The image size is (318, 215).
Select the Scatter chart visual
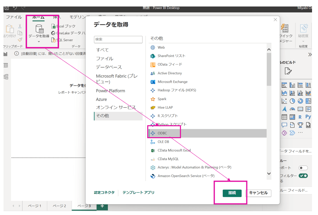(x=284, y=101)
